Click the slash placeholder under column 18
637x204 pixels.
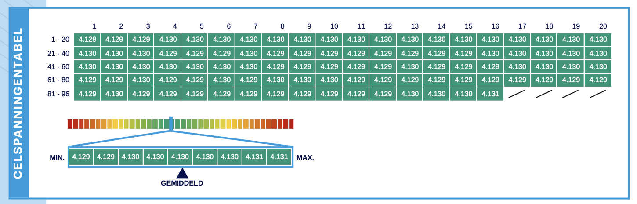(x=544, y=94)
